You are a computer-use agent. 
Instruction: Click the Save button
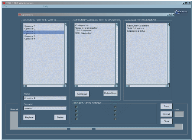point(166,106)
